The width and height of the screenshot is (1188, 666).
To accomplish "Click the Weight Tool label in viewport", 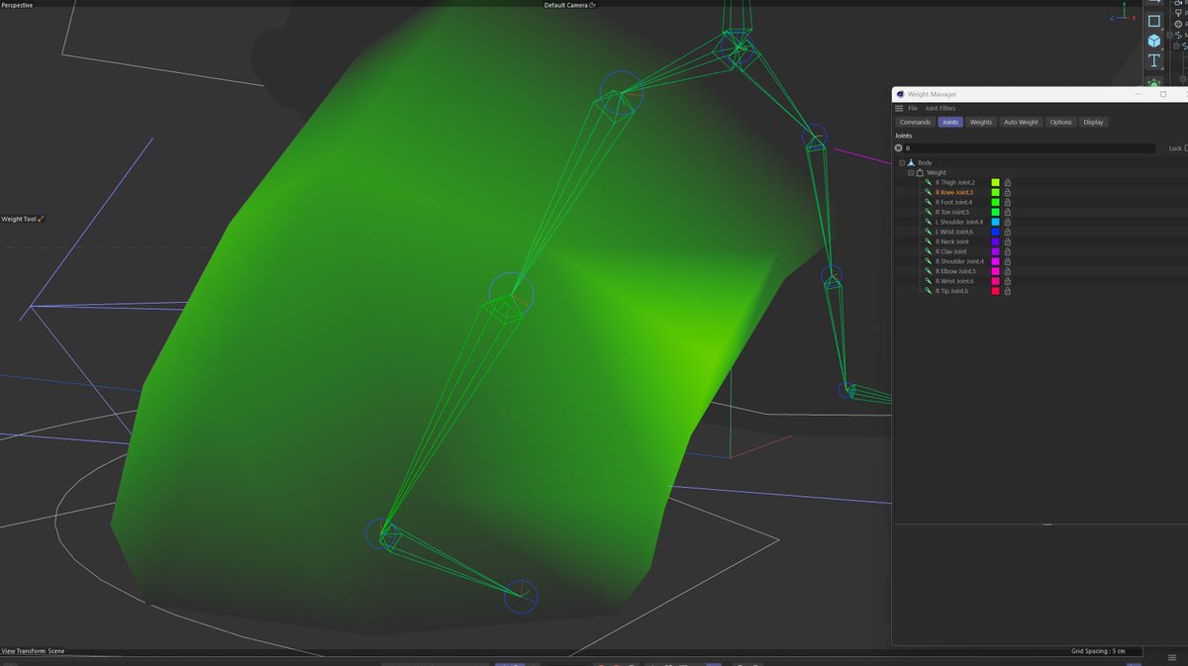I will point(19,219).
